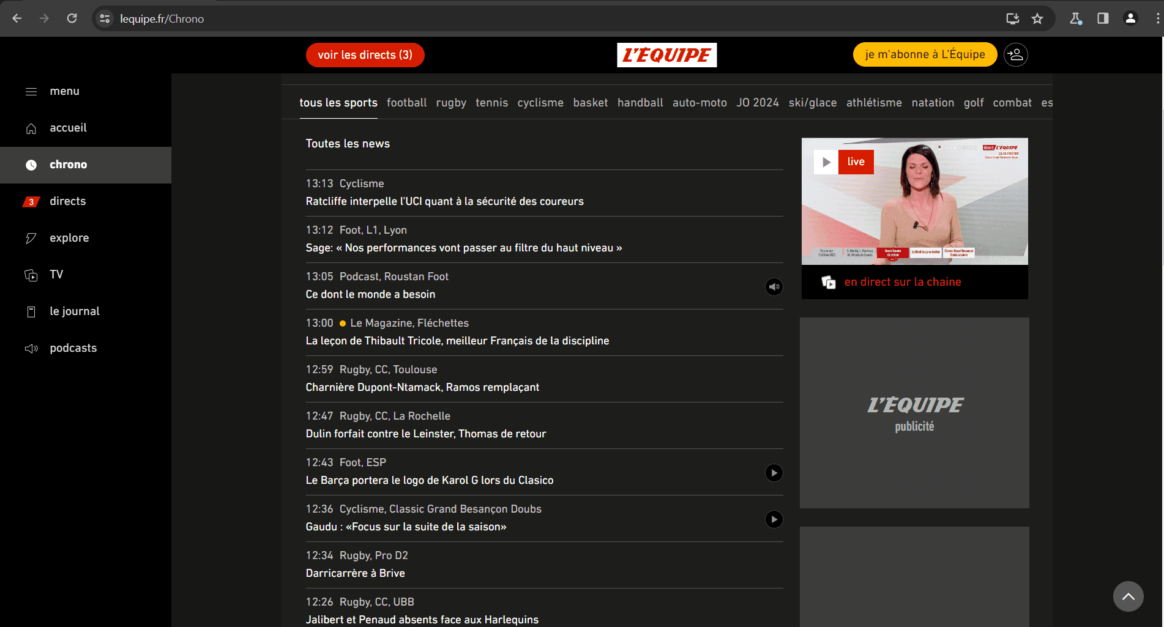Switch to the rugby tab

(x=451, y=103)
